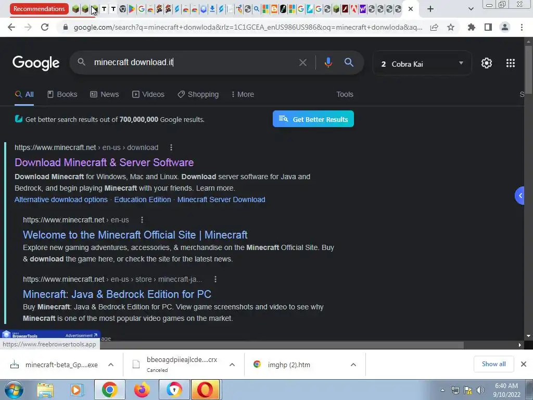533x400 pixels.
Task: Close the downloads bar
Action: pyautogui.click(x=524, y=364)
